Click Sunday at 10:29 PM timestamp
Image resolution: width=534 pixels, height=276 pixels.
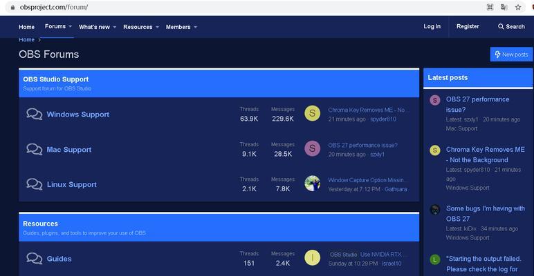coord(353,264)
